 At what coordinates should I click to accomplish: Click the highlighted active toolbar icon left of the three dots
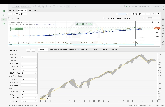68,6
